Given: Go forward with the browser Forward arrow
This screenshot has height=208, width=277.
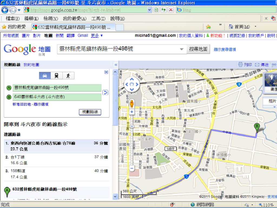Looking at the screenshot, I should (x=12, y=10).
